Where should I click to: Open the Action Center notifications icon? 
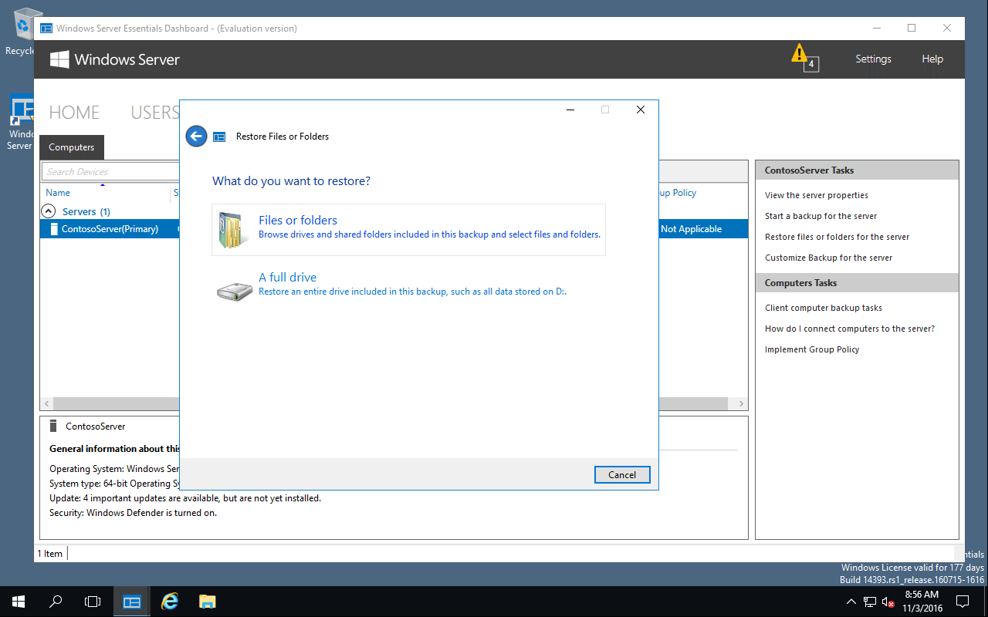(963, 602)
